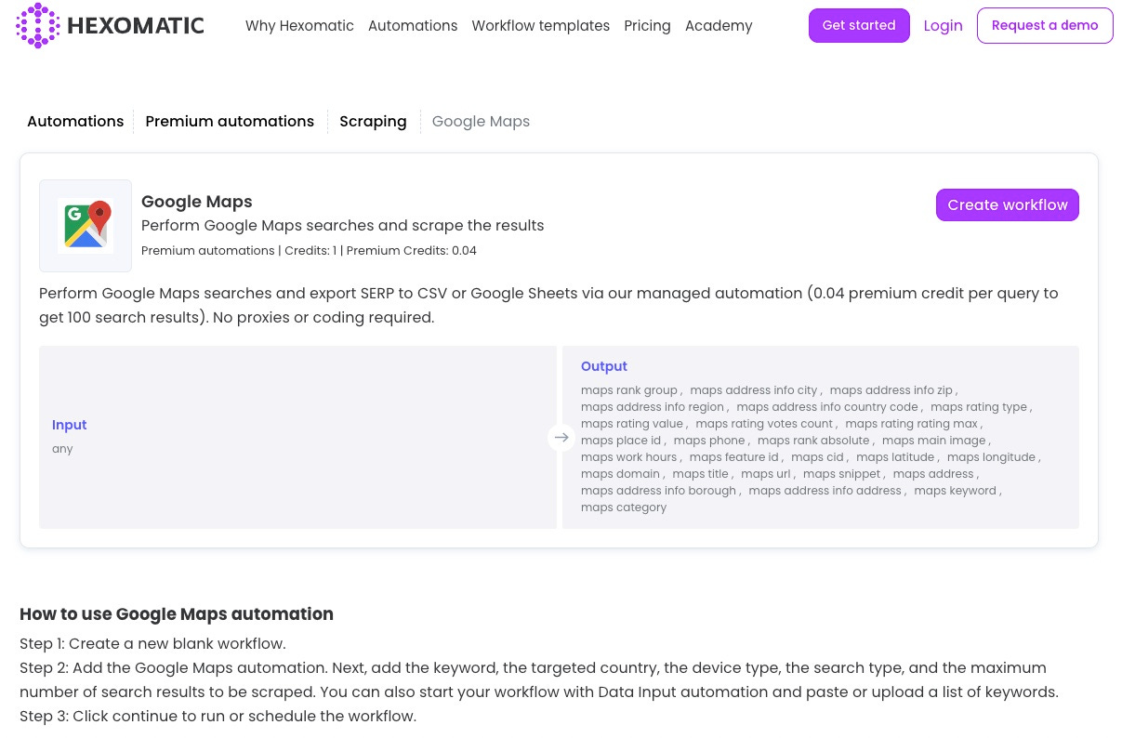Click the Request a demo button

tap(1045, 25)
